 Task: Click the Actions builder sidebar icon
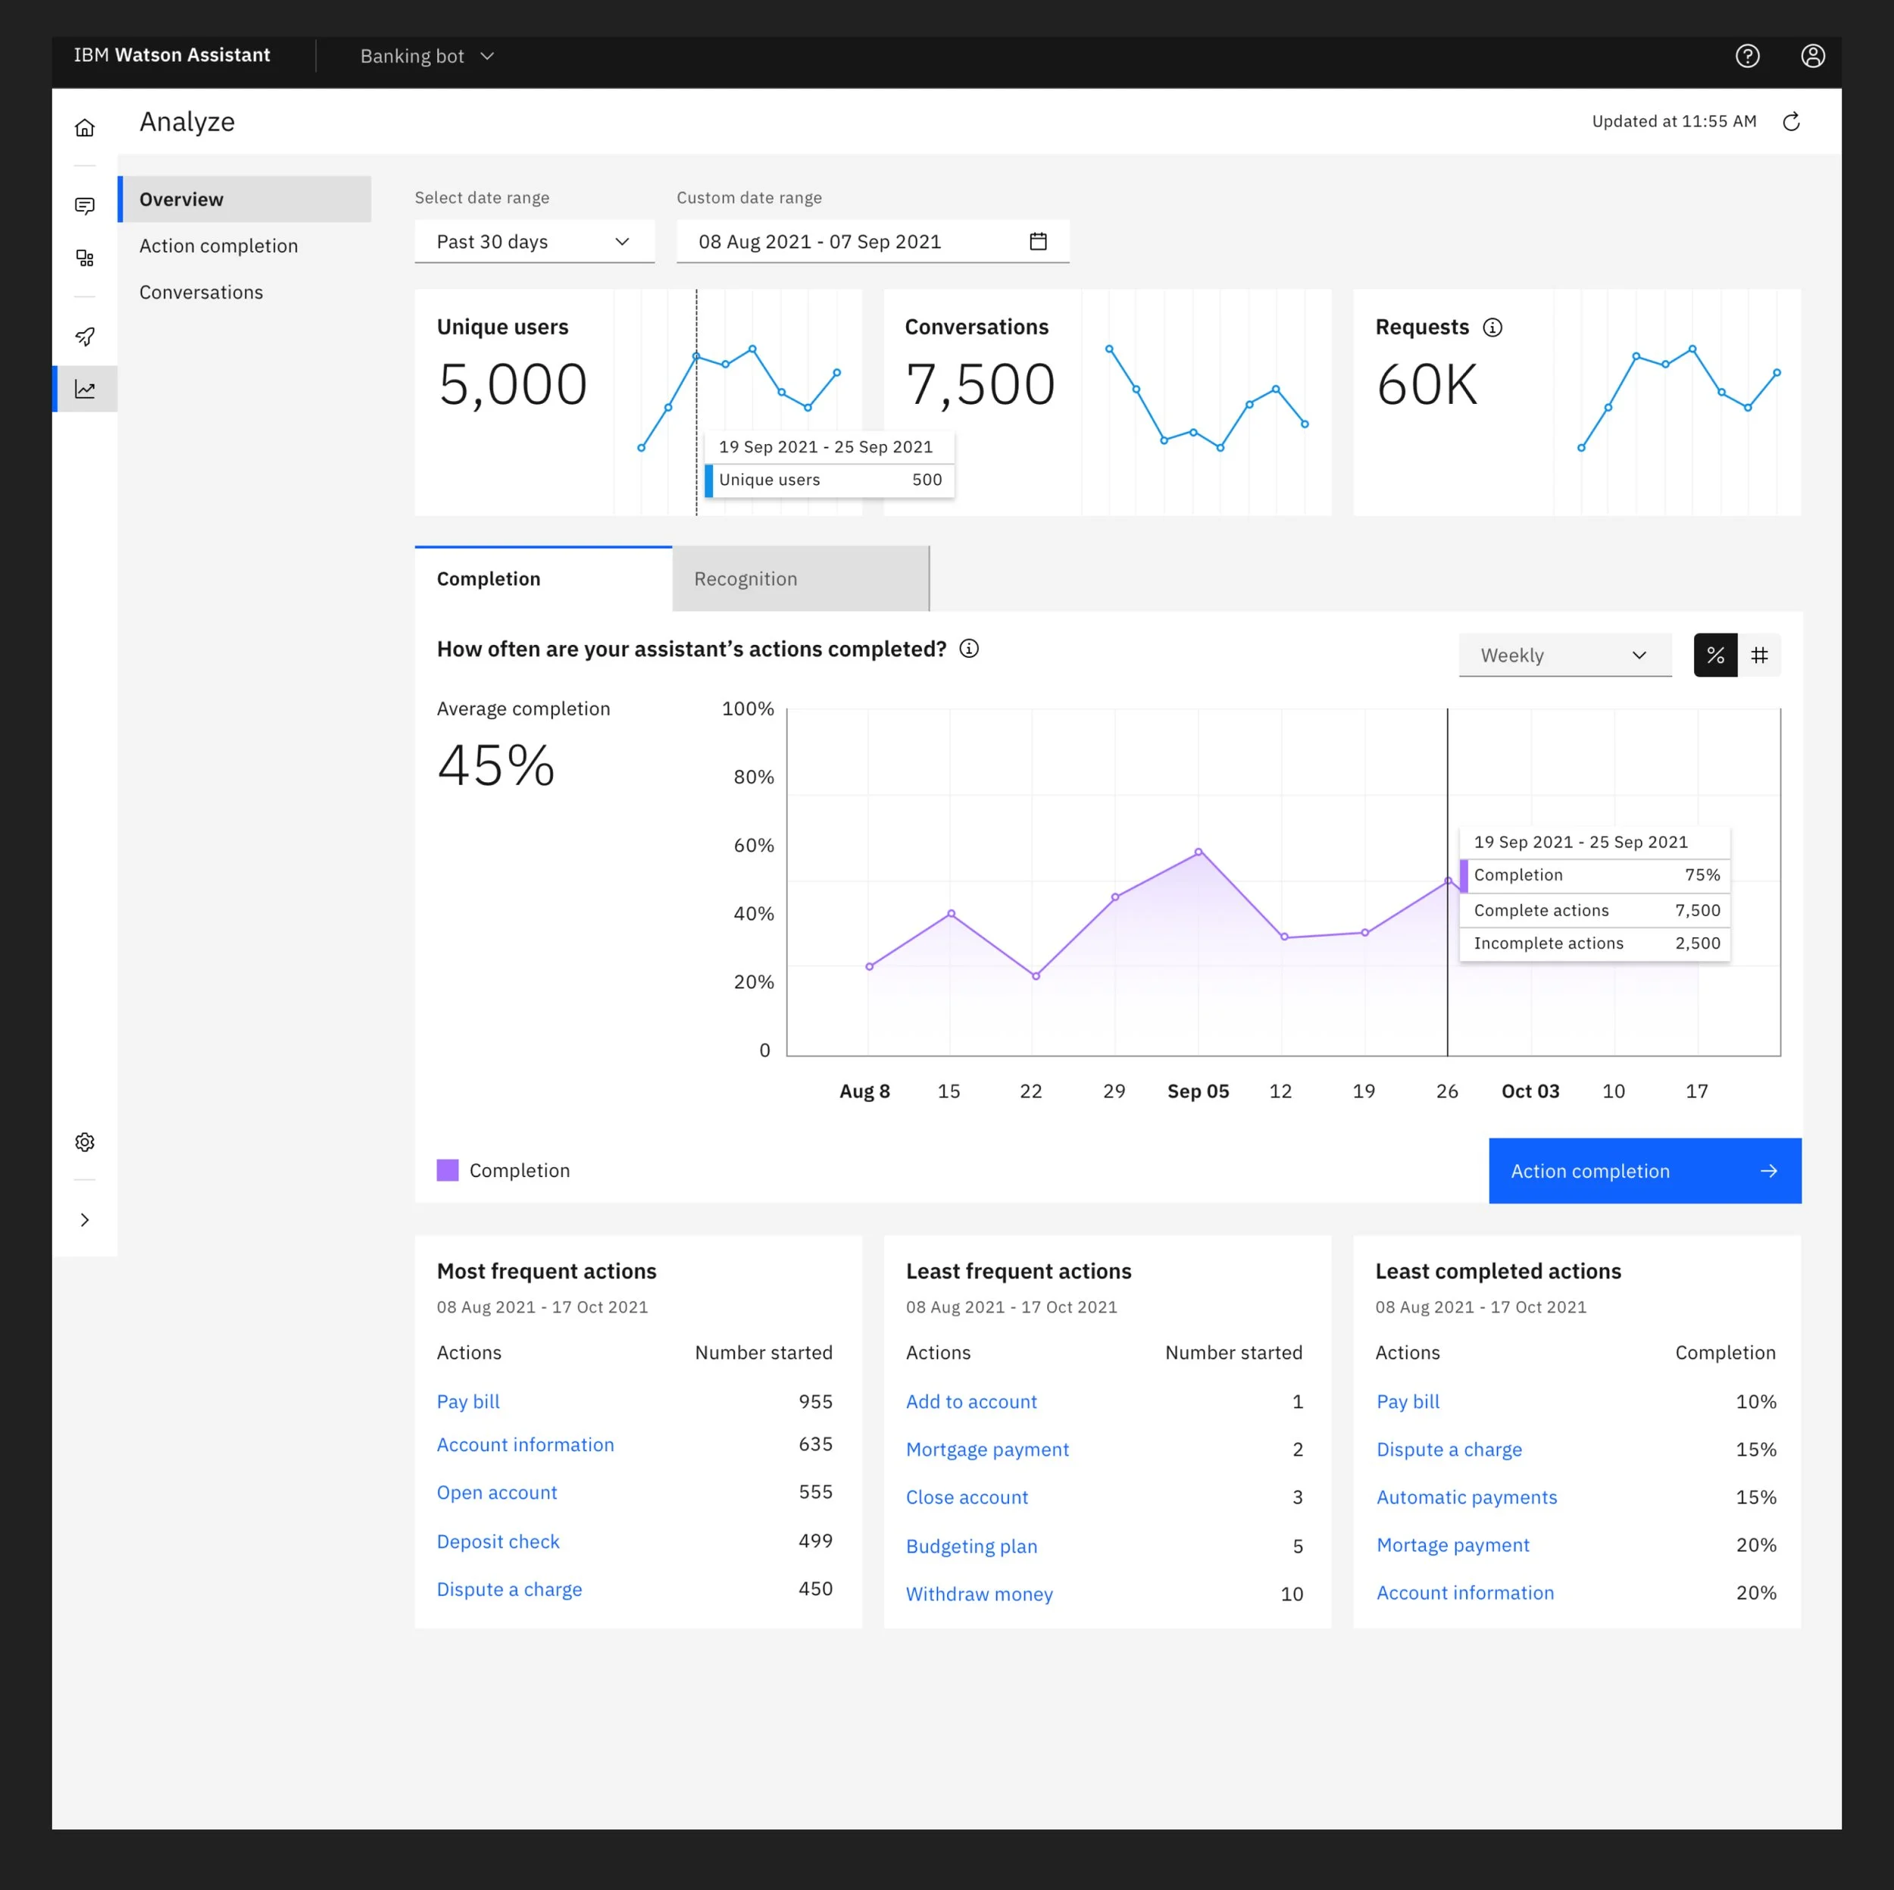pyautogui.click(x=86, y=258)
